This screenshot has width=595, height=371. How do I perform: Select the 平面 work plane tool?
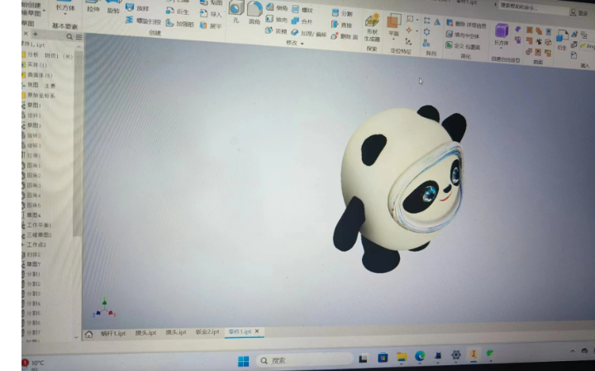(x=394, y=25)
